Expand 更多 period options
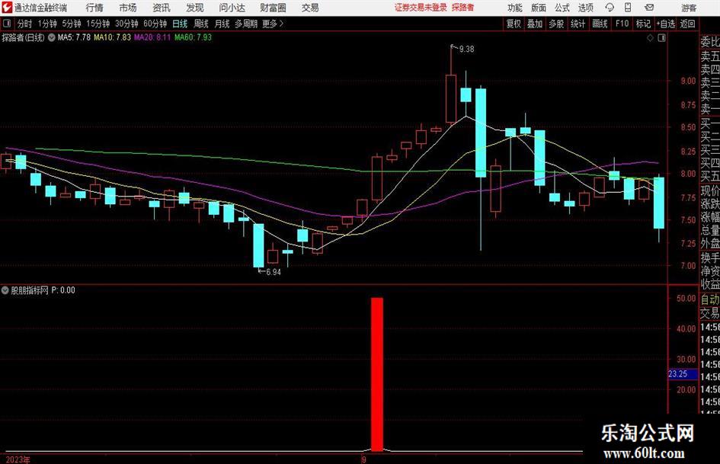The width and height of the screenshot is (720, 464). (x=273, y=24)
